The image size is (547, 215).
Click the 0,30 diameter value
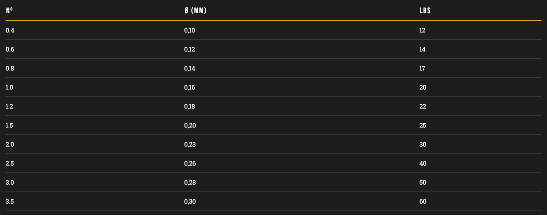point(190,202)
